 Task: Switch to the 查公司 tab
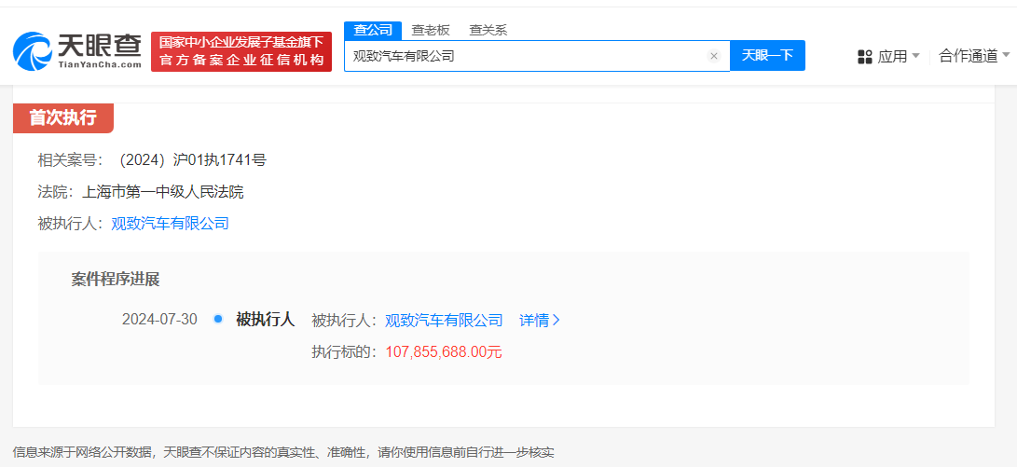click(x=373, y=30)
